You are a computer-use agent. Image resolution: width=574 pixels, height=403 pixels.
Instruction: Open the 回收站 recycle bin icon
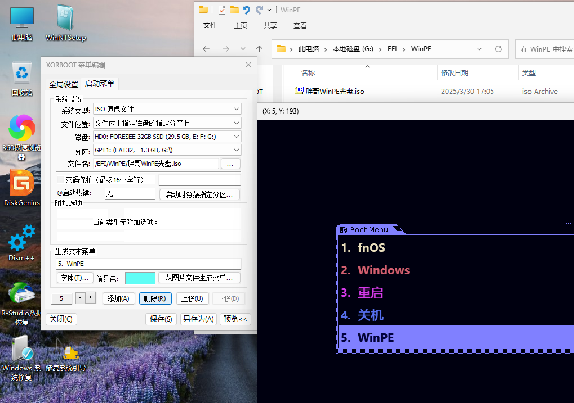22,79
